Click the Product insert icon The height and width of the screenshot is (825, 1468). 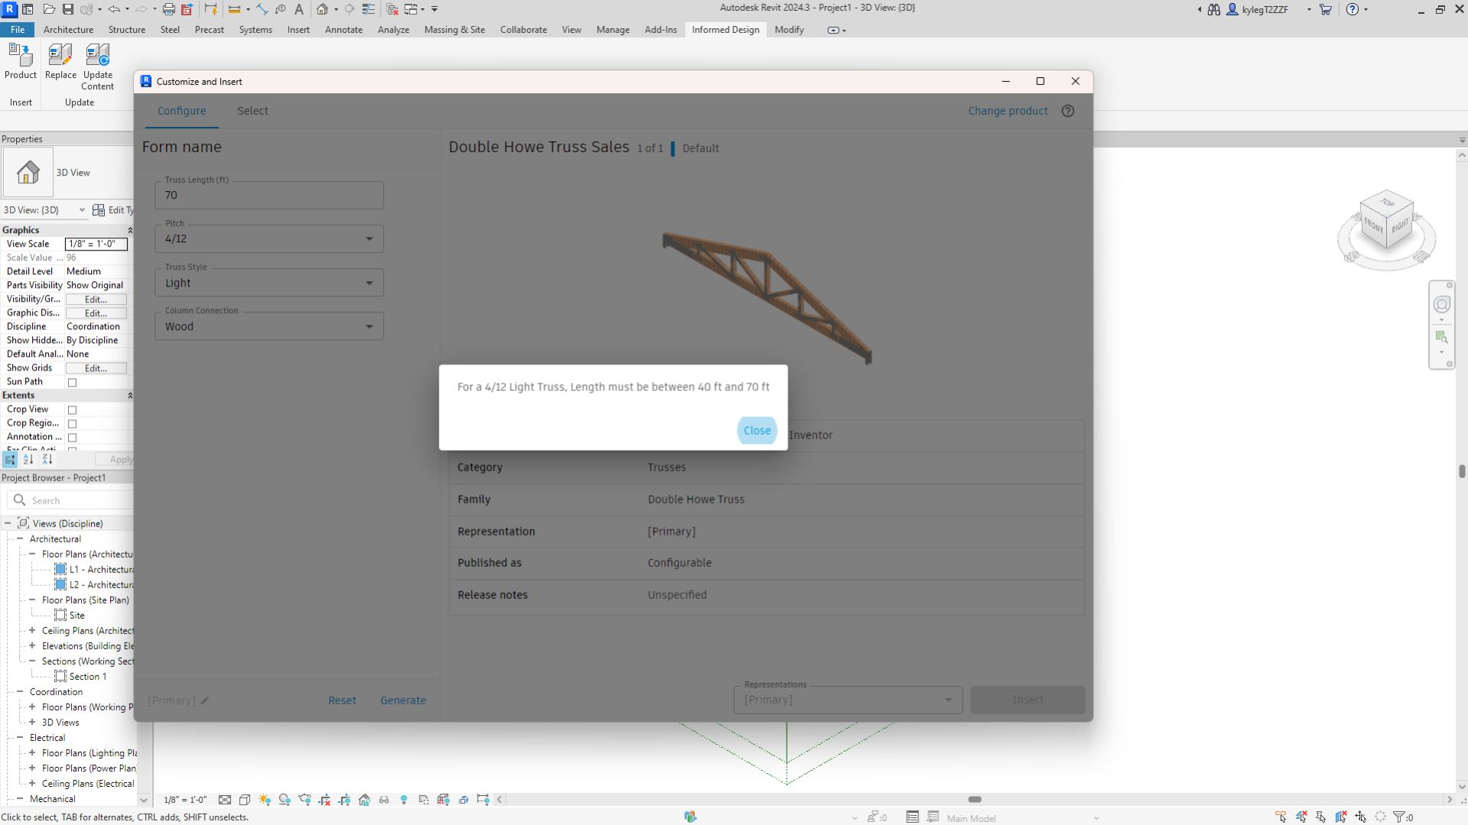pos(21,61)
